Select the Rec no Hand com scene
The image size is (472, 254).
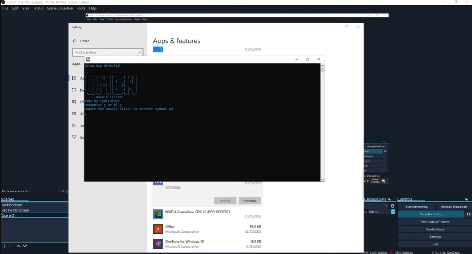coord(35,210)
